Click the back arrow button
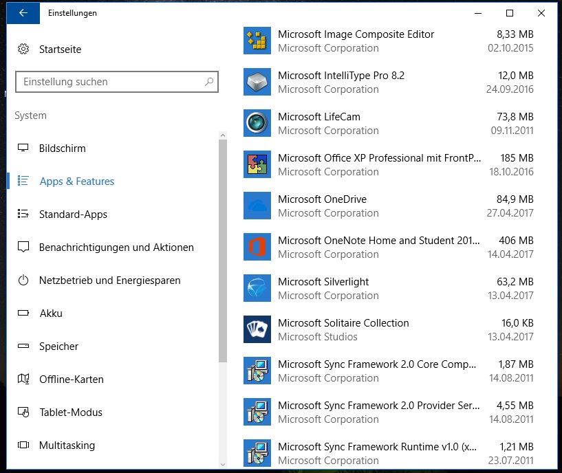 pyautogui.click(x=23, y=13)
